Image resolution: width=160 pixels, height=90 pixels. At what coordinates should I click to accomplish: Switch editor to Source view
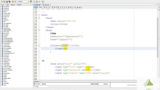[x=36, y=7]
